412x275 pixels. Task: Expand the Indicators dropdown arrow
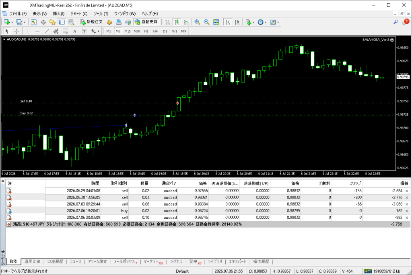(253, 22)
